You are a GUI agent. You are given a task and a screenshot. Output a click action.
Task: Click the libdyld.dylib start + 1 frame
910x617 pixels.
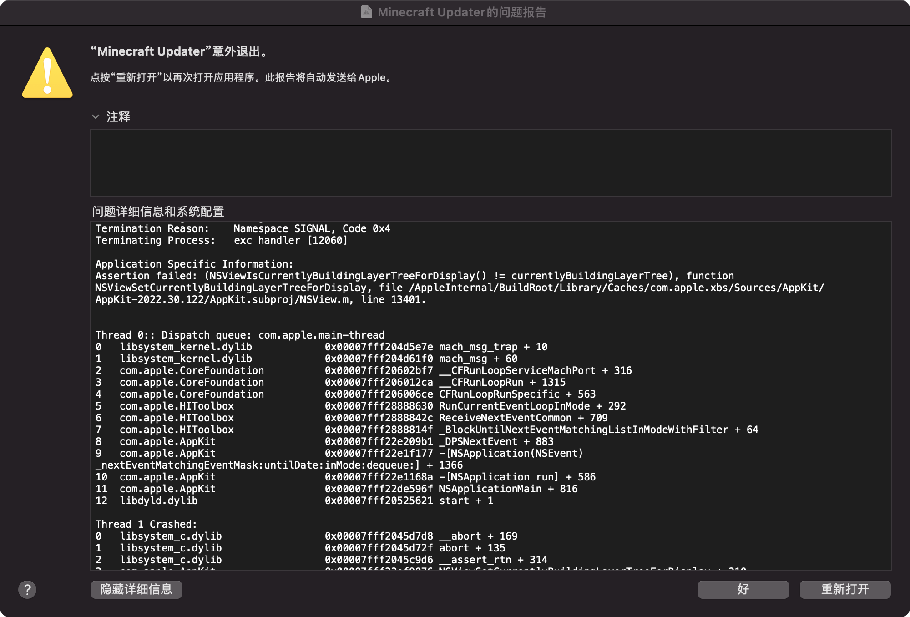pyautogui.click(x=465, y=501)
